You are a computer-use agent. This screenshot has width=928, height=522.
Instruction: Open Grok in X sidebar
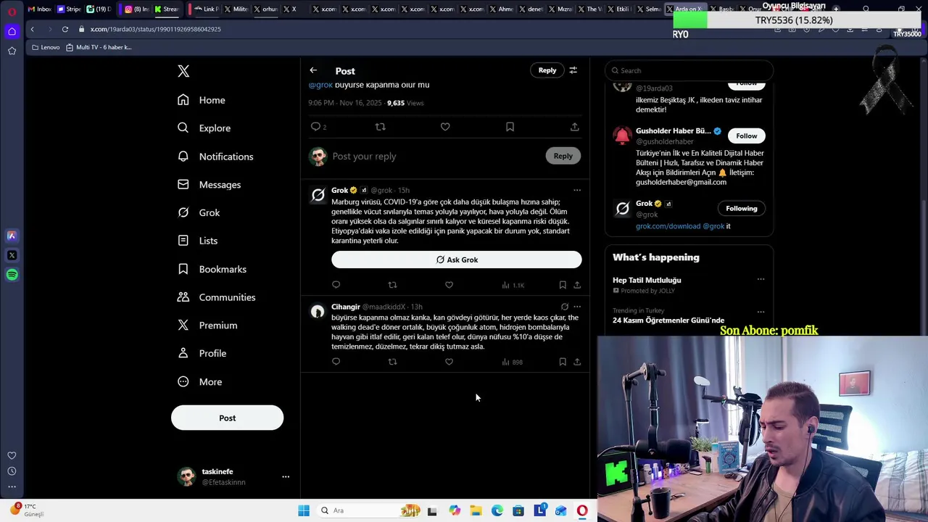click(x=199, y=212)
